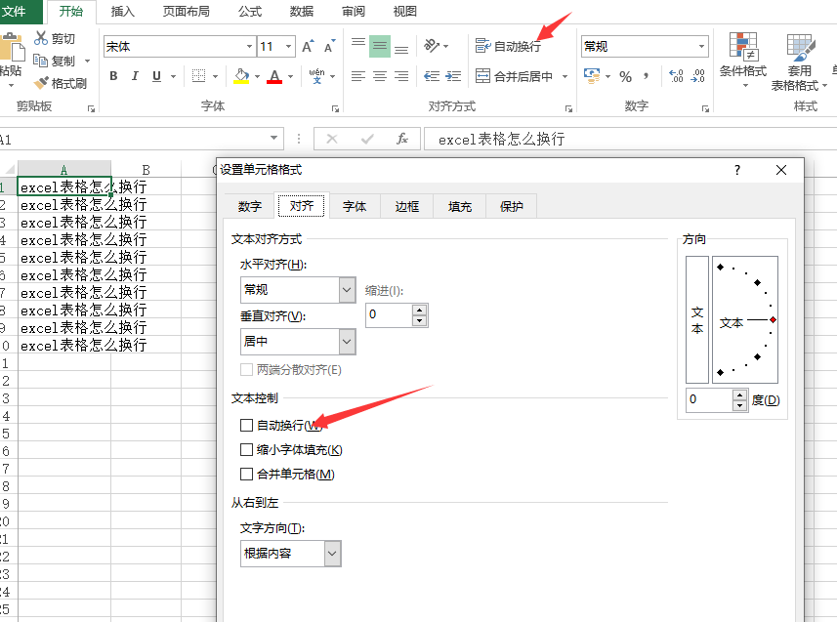Viewport: 837px width, 622px height.
Task: Switch to the 保护 dialog tab
Action: (x=512, y=207)
